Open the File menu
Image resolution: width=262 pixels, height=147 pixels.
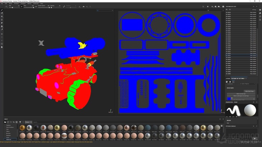pos(2,4)
